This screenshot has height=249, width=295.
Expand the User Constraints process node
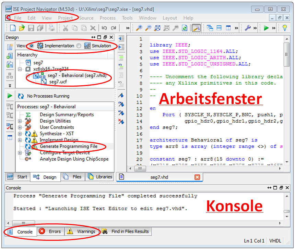20,127
